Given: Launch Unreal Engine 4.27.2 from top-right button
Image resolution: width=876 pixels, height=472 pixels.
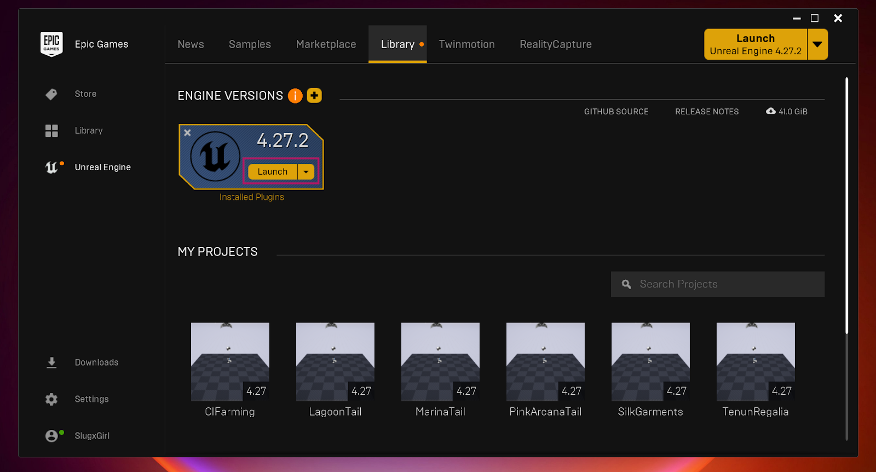Looking at the screenshot, I should point(756,44).
